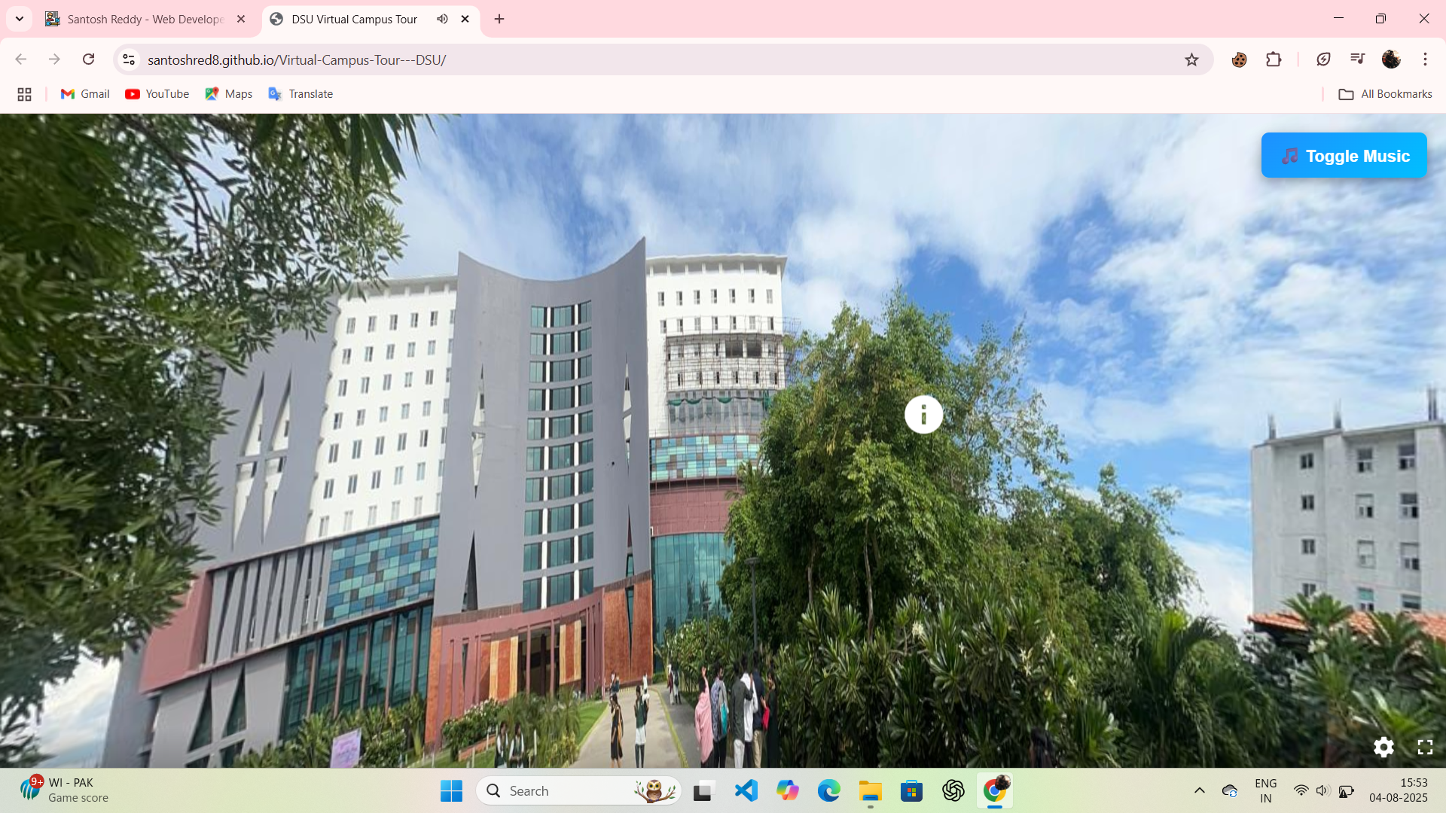Toggle background music with Toggle Music
1446x813 pixels.
coord(1344,156)
